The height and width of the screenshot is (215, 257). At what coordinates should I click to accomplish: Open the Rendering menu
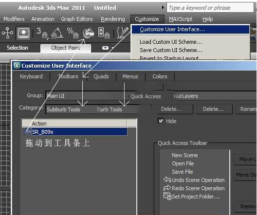(113, 19)
